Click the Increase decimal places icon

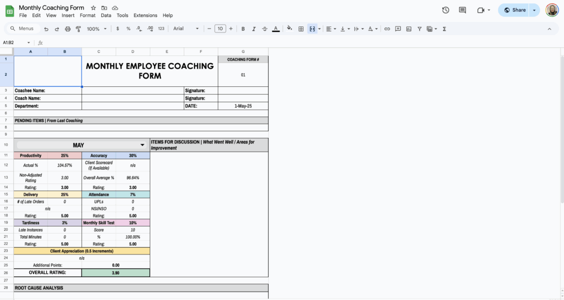[x=150, y=29]
